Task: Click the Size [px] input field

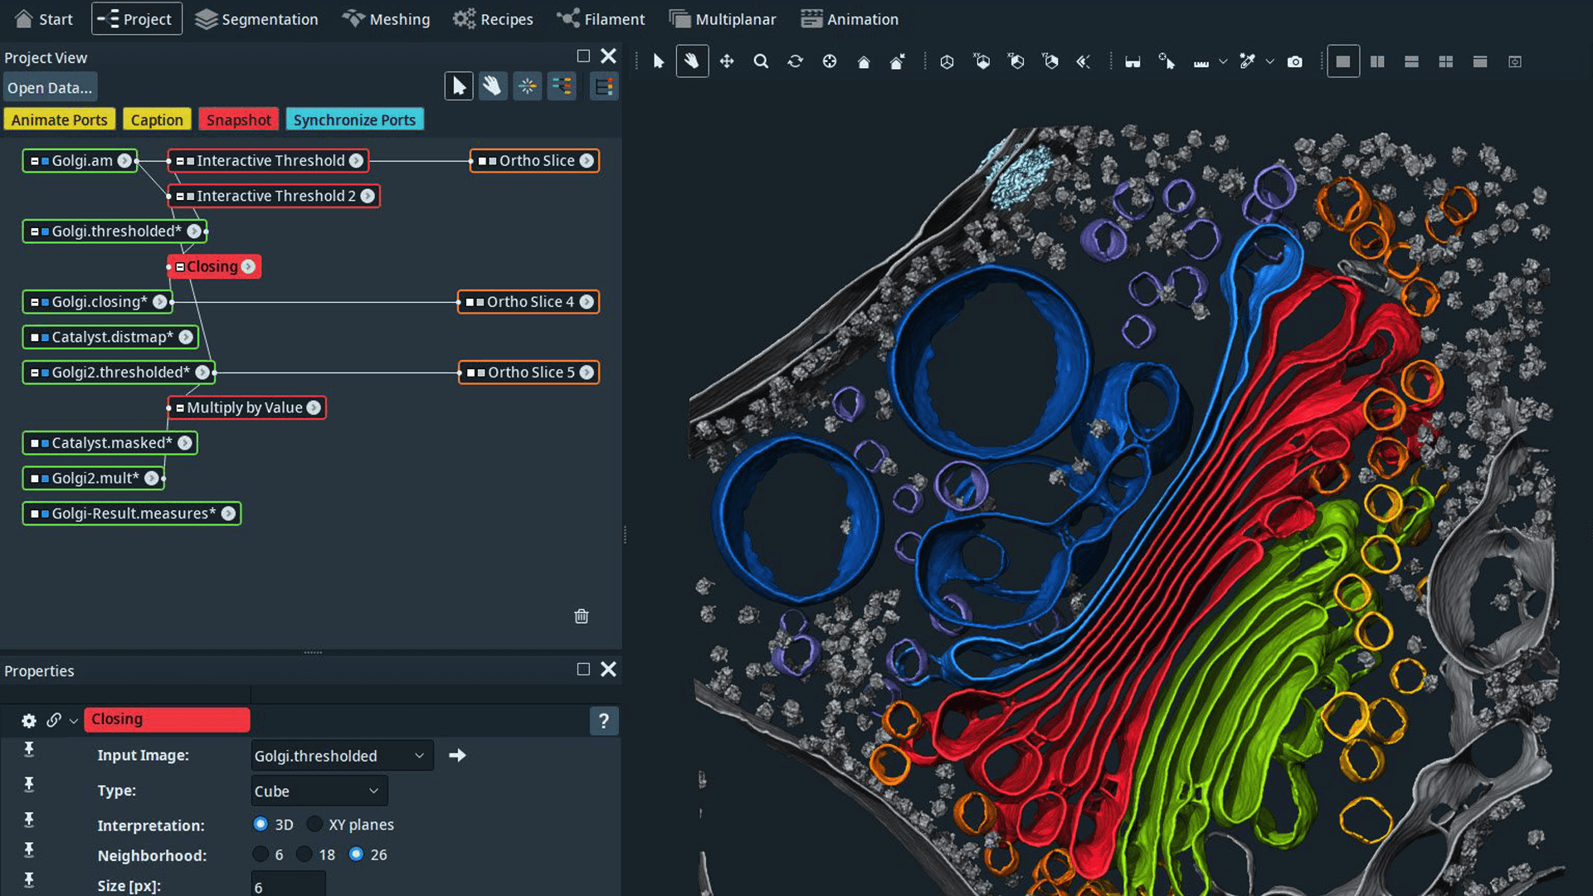Action: pos(288,886)
